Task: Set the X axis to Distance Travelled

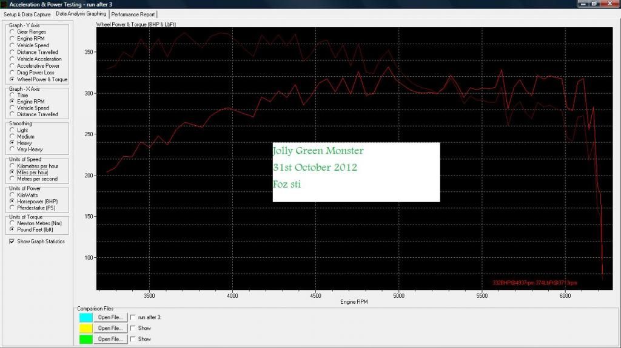Action: pos(13,114)
